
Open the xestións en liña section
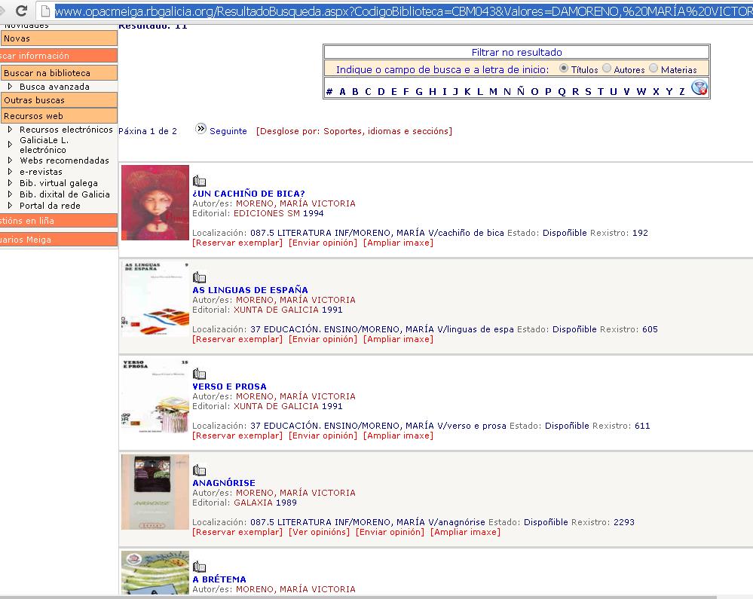click(x=59, y=221)
